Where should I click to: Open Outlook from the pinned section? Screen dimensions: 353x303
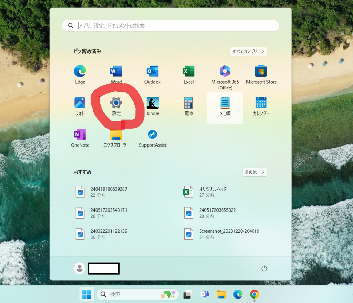click(152, 75)
